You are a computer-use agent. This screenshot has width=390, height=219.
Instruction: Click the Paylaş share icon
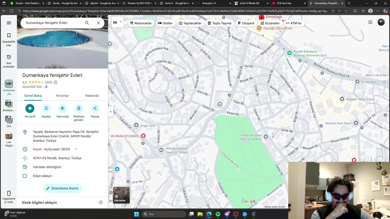coord(95,108)
